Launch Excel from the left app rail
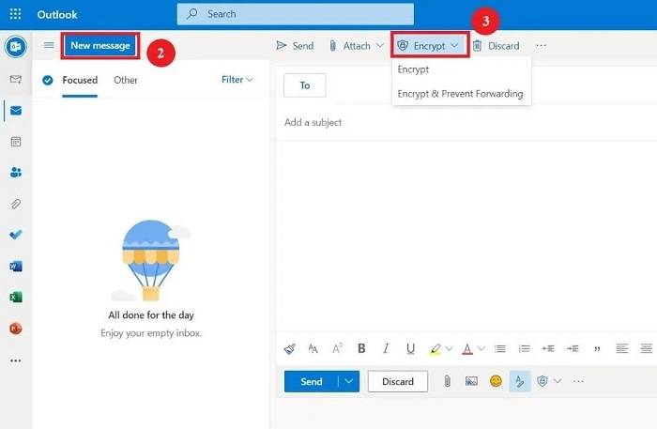The image size is (657, 429). click(x=15, y=297)
